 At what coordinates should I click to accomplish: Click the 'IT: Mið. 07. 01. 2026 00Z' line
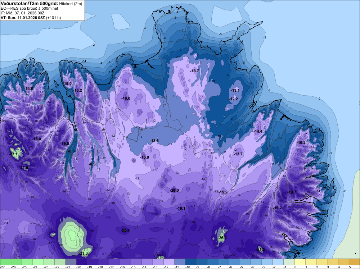(x=22, y=13)
